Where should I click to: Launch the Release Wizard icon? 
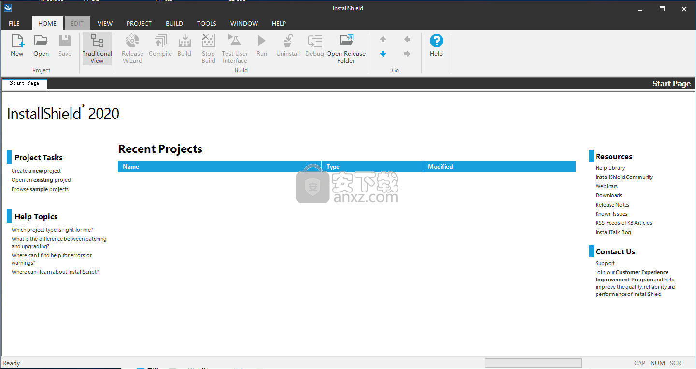click(x=132, y=41)
